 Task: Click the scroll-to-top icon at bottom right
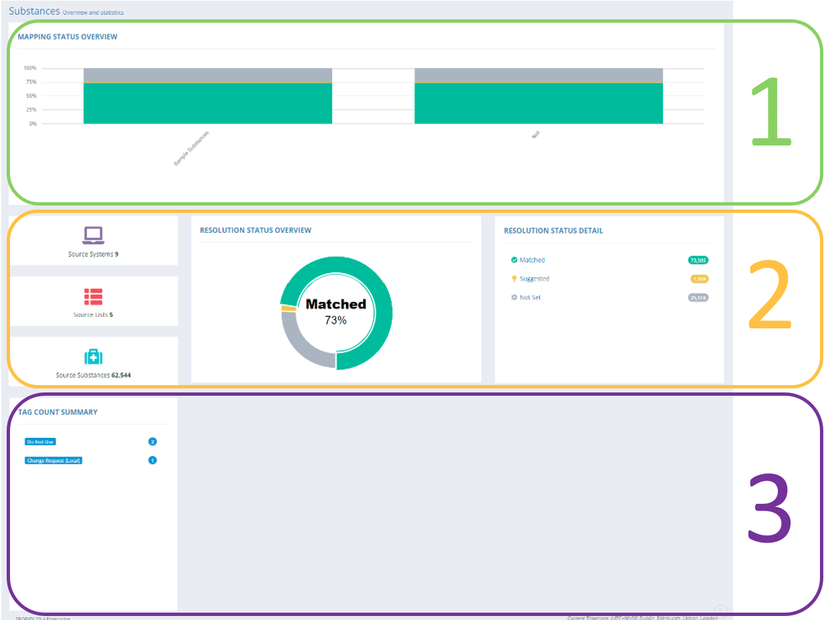pyautogui.click(x=720, y=610)
